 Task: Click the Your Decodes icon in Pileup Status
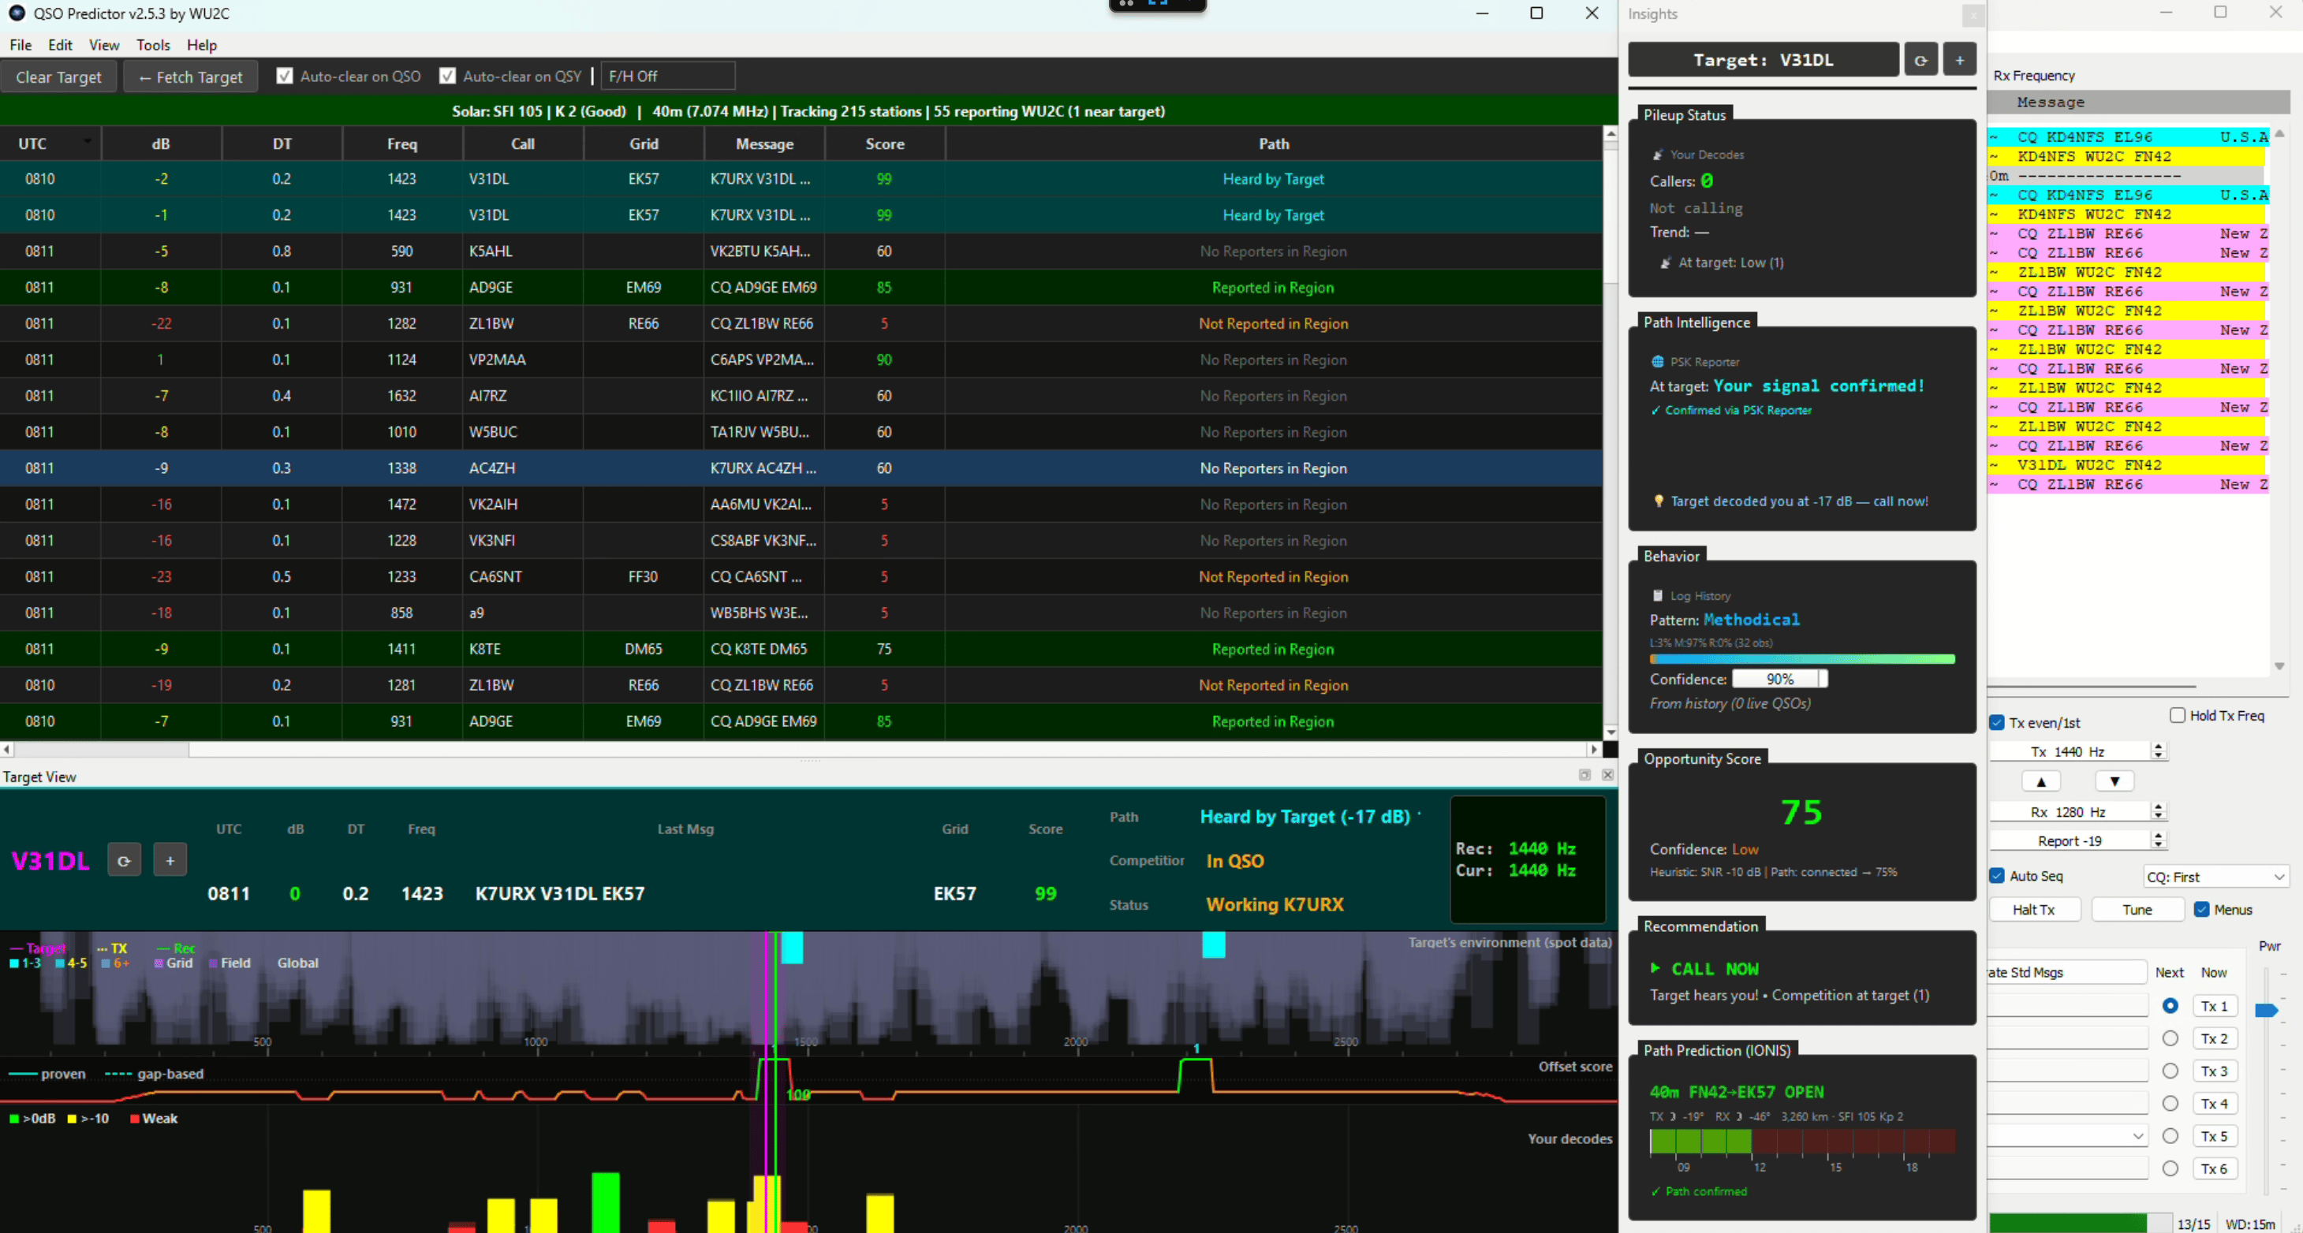pos(1658,155)
